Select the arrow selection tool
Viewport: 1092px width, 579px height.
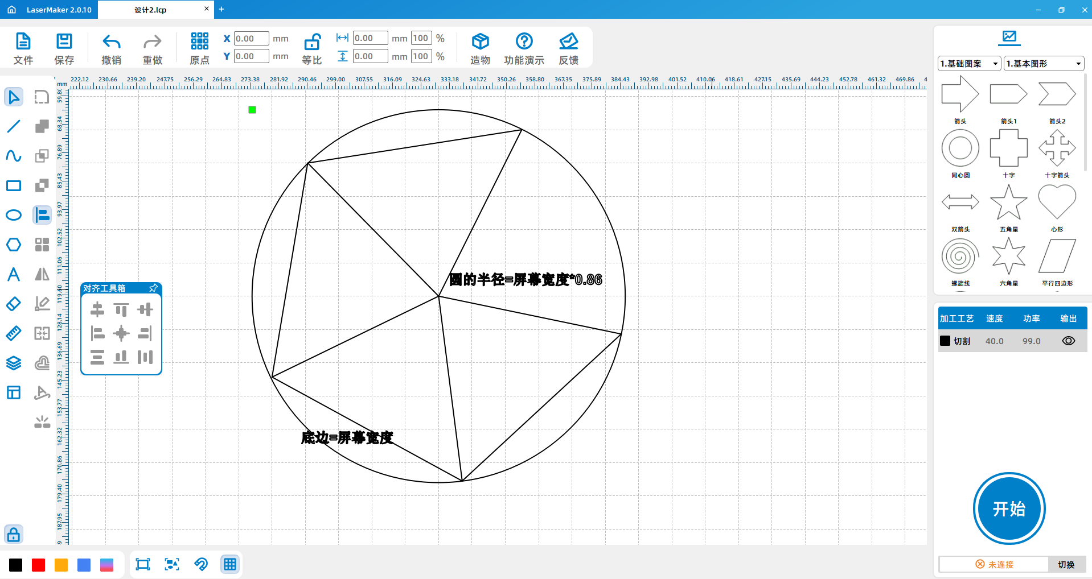(x=14, y=97)
